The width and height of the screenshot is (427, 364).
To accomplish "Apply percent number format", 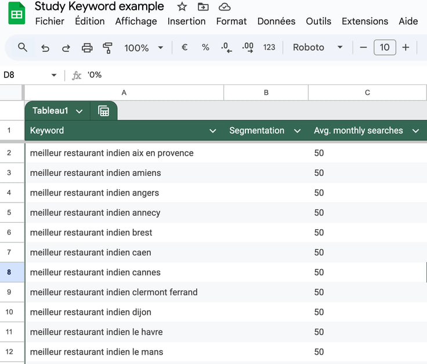I will 205,47.
